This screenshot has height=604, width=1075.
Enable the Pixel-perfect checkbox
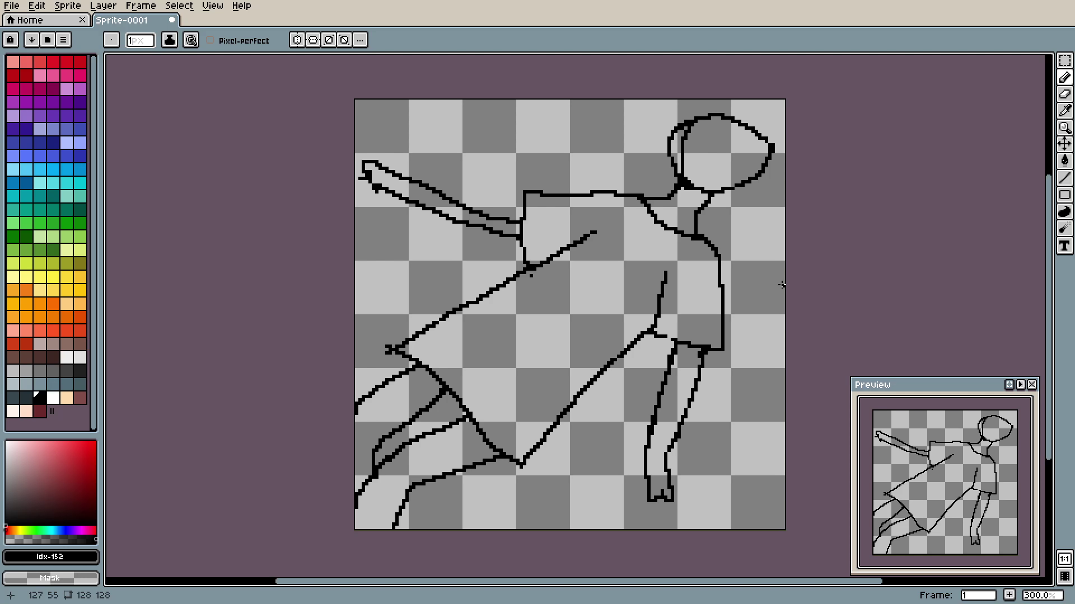coord(211,40)
